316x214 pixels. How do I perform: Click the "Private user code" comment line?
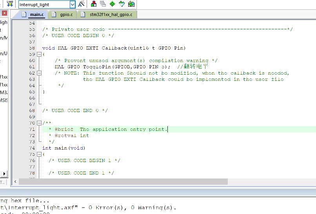pyautogui.click(x=167, y=30)
